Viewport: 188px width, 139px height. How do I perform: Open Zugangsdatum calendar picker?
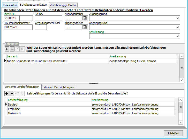click(85, 18)
